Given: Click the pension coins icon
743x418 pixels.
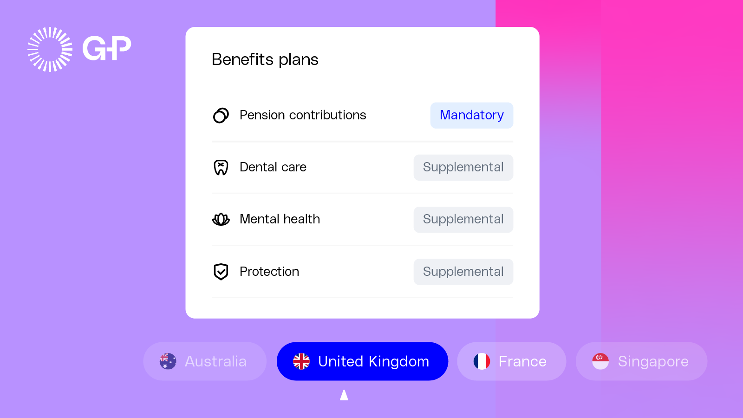Looking at the screenshot, I should (221, 115).
